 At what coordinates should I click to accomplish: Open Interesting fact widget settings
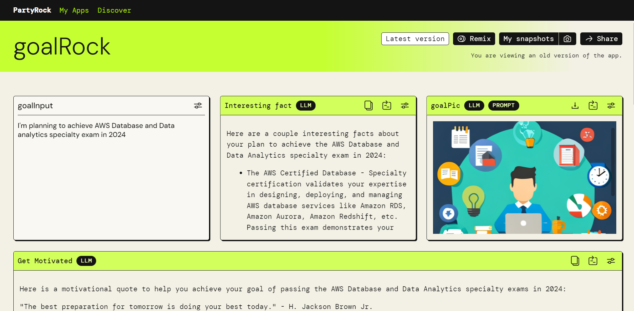[405, 106]
